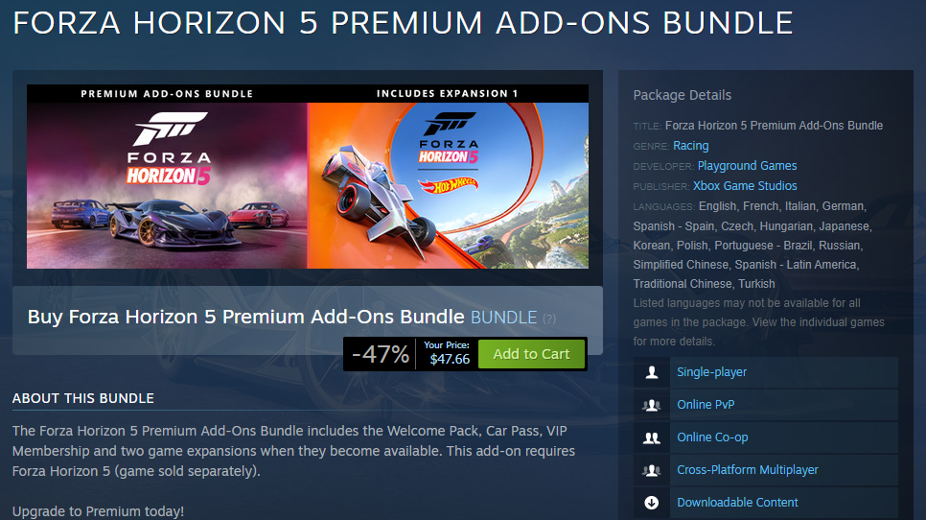Click the Single-player person icon
This screenshot has width=926, height=520.
point(652,372)
